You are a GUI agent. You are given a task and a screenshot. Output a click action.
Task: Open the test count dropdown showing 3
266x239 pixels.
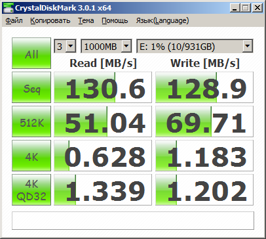click(x=65, y=46)
